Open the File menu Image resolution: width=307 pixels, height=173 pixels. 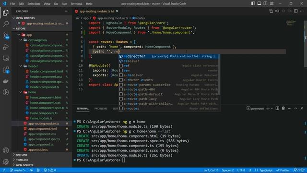(x=12, y=4)
